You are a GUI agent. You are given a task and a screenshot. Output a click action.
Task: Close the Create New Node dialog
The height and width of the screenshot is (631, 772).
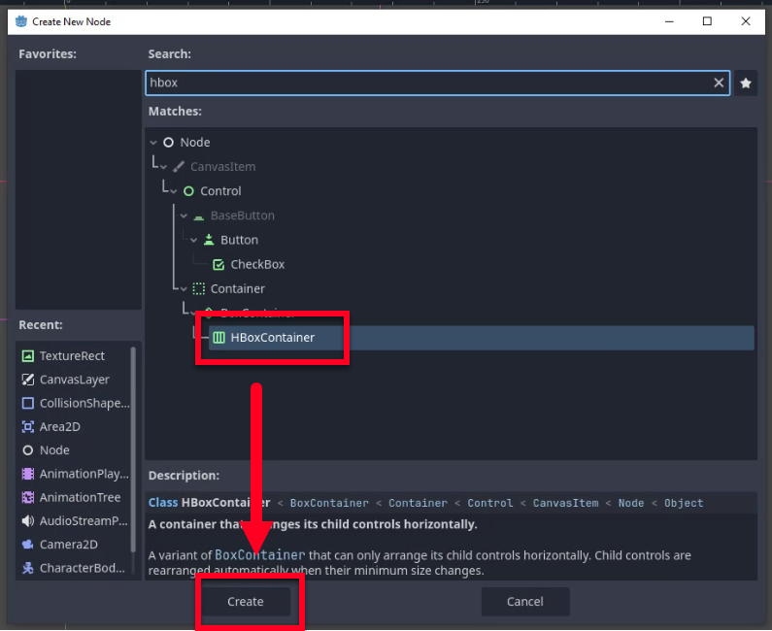(746, 21)
